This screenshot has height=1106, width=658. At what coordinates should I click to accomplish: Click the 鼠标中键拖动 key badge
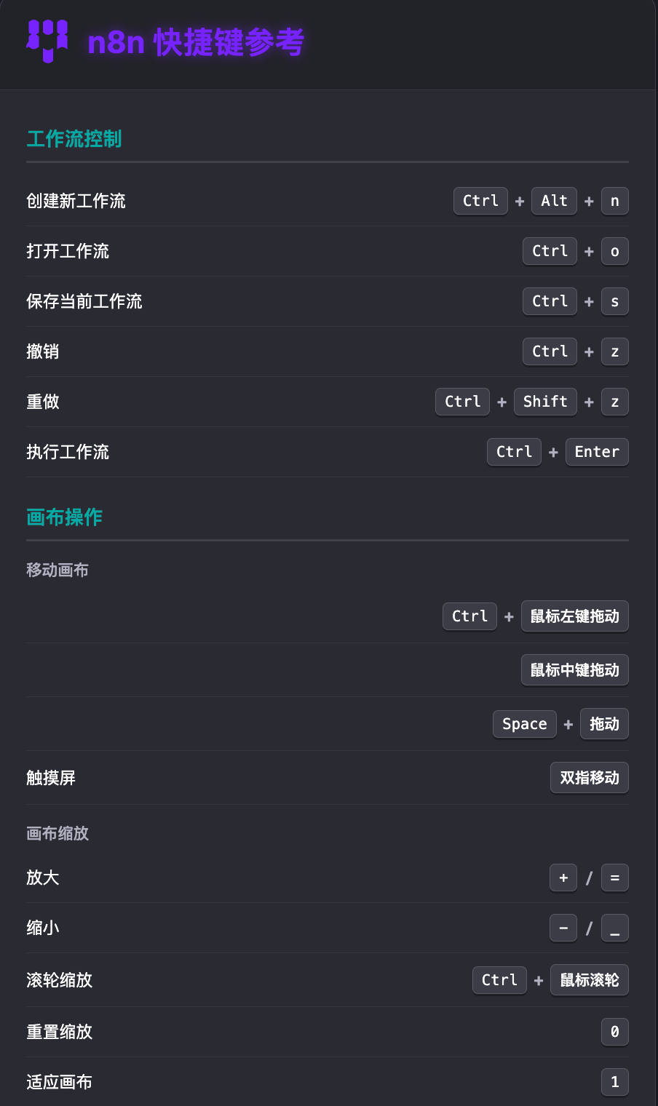click(574, 670)
